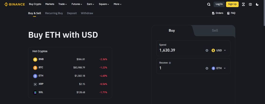Click the -2.36% change value

pyautogui.click(x=103, y=59)
